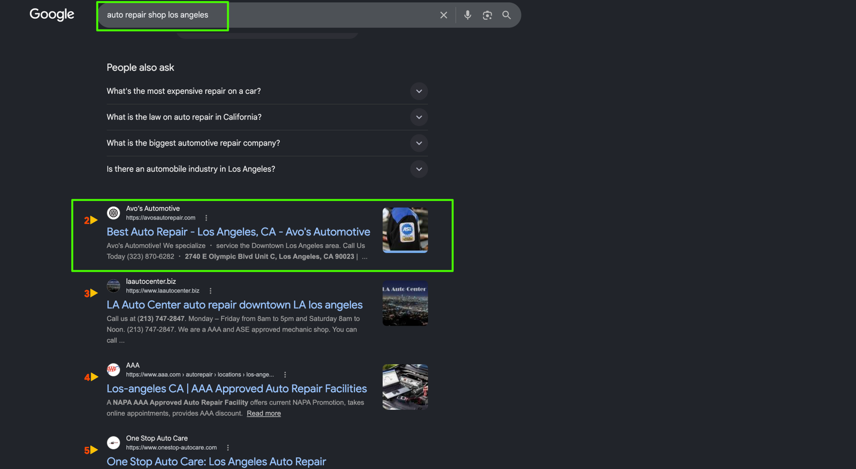Click the "laautocenter.biz" site name
856x469 pixels.
tap(151, 282)
